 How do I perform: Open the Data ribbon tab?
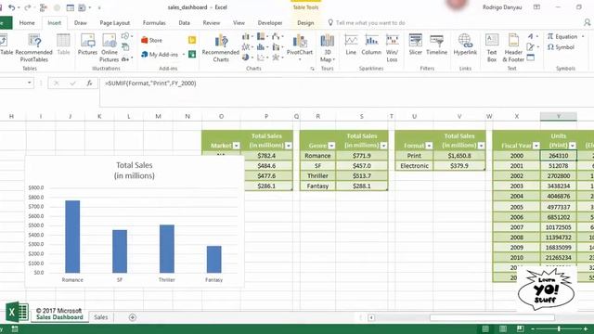pos(184,22)
